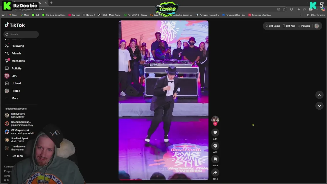Open the Tennessee Child Su... bookmark
The width and height of the screenshot is (327, 184).
(x=260, y=15)
